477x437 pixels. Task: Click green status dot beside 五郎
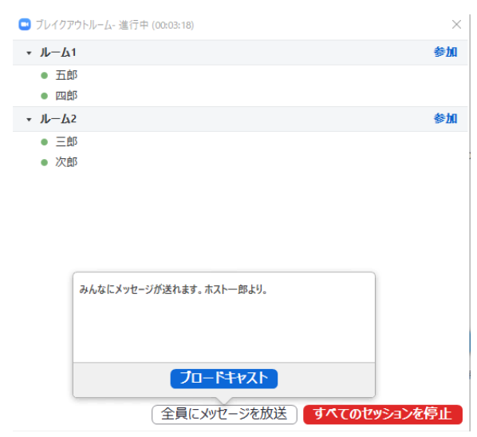point(45,75)
